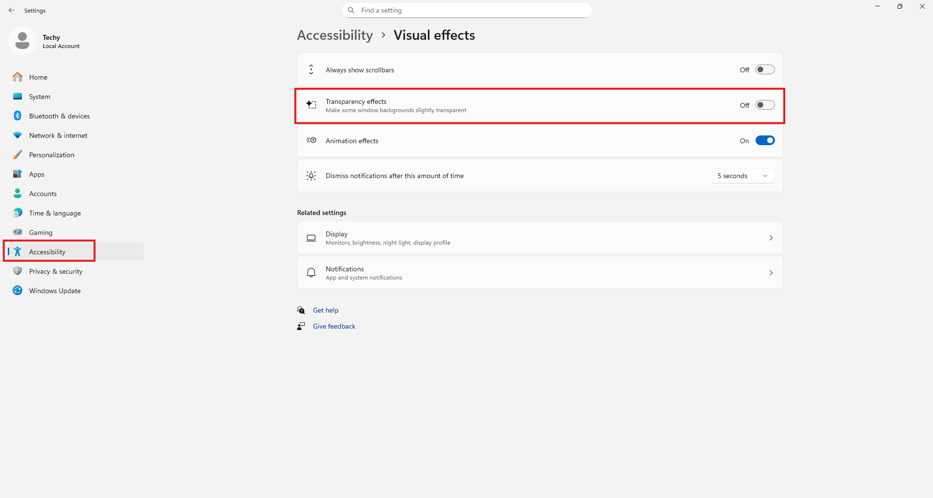Click the back arrow in Settings header
The width and height of the screenshot is (933, 498).
click(12, 10)
